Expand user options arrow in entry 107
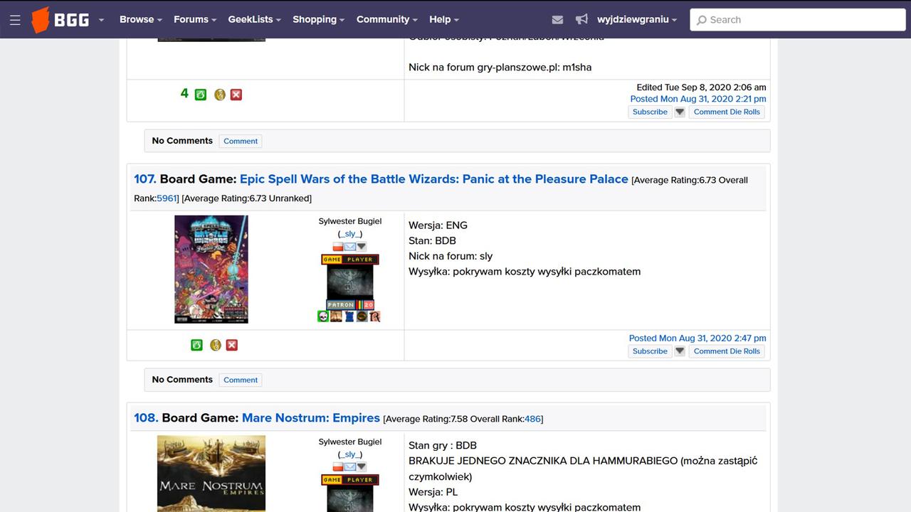Screen dimensions: 911x512 click(x=362, y=247)
